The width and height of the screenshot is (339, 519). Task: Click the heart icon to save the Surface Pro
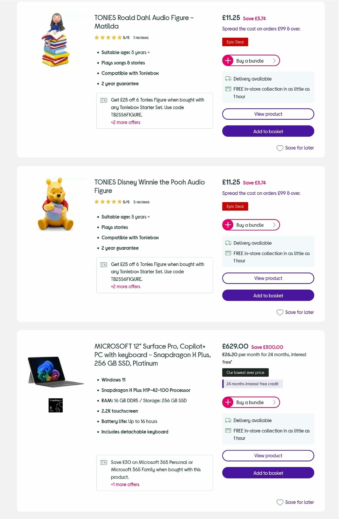pyautogui.click(x=280, y=502)
